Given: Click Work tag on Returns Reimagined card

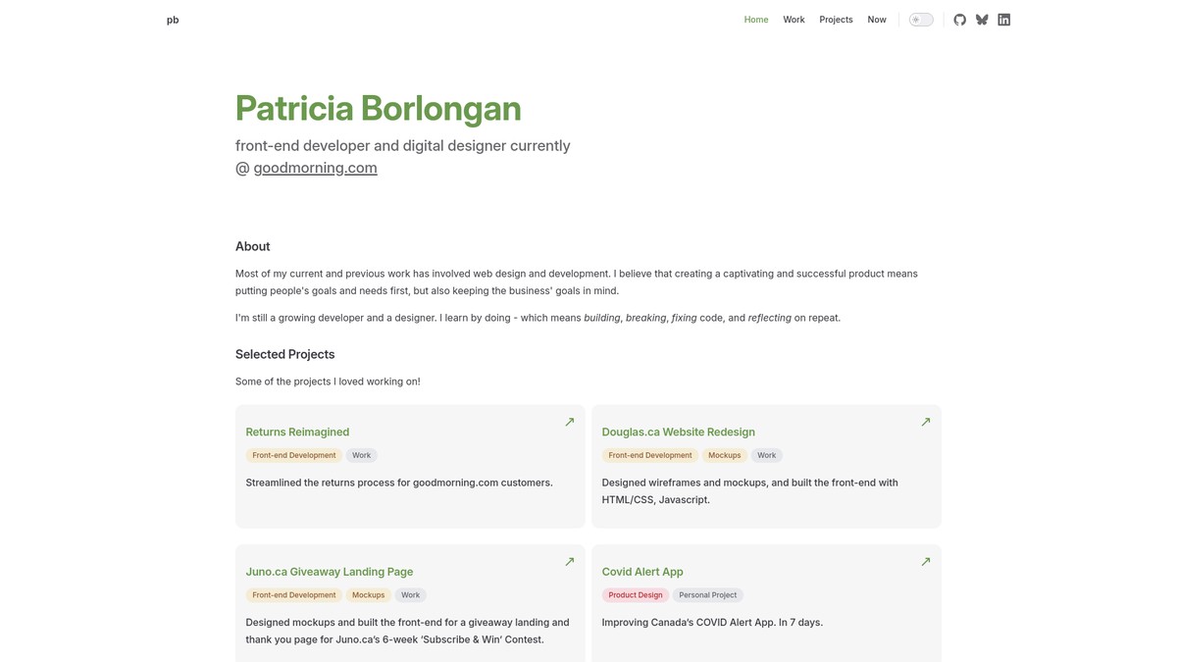Looking at the screenshot, I should [361, 455].
